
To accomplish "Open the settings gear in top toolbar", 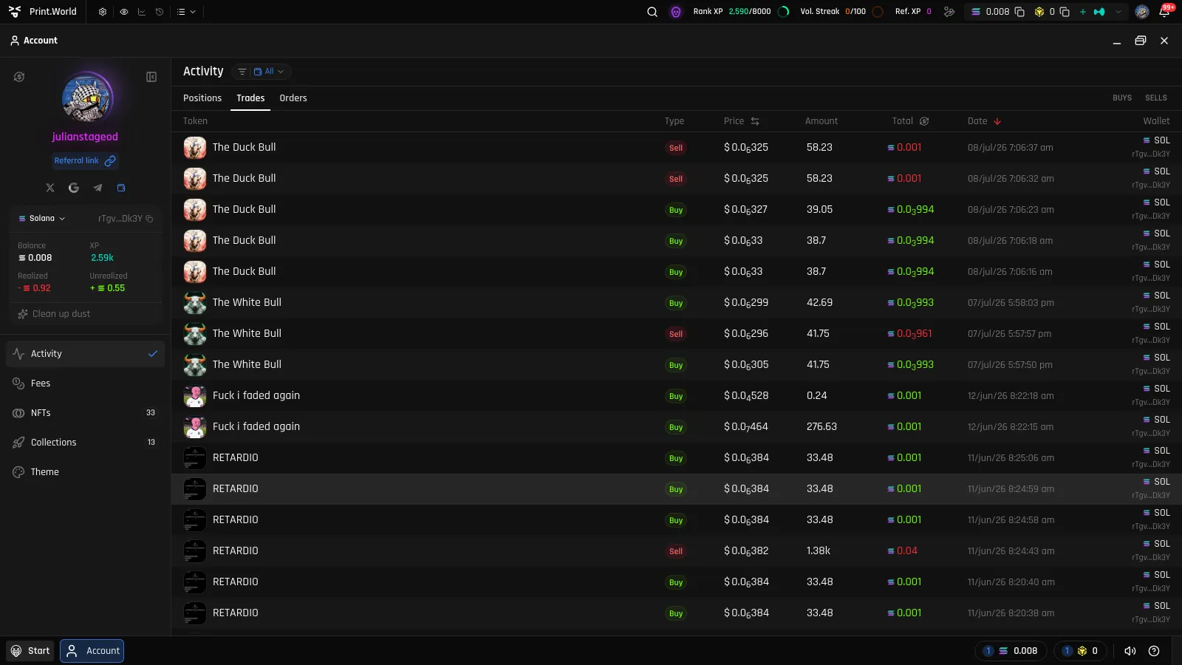I will 103,12.
